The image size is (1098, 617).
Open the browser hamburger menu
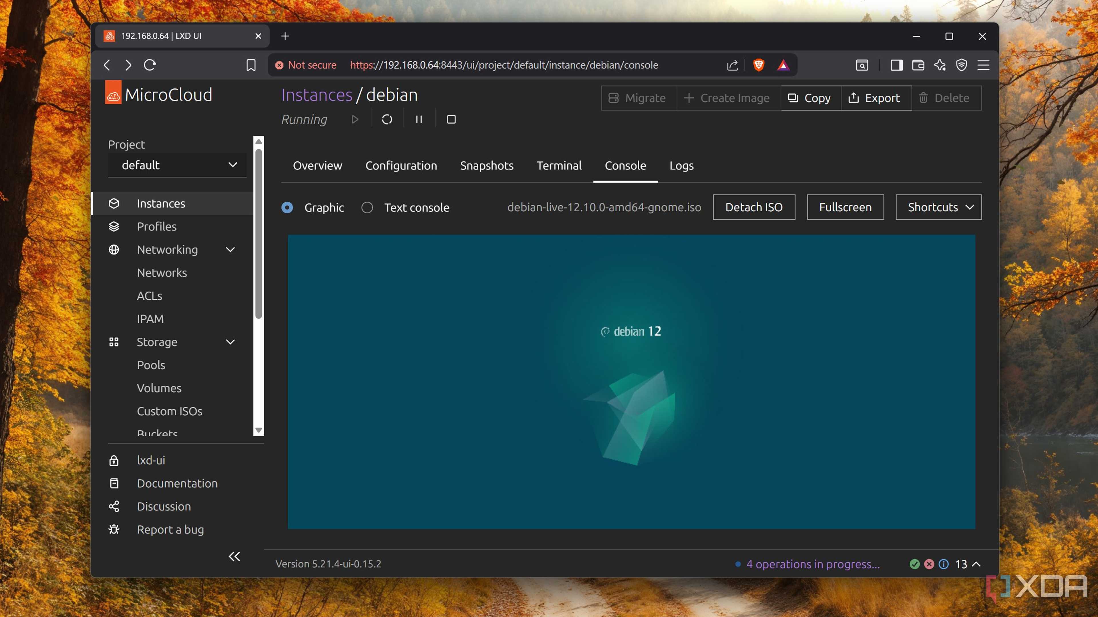coord(983,65)
